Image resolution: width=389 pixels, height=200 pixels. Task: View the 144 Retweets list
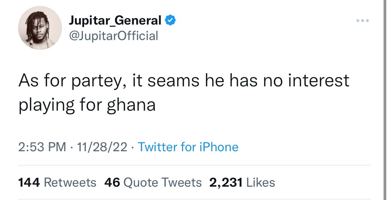click(x=57, y=182)
